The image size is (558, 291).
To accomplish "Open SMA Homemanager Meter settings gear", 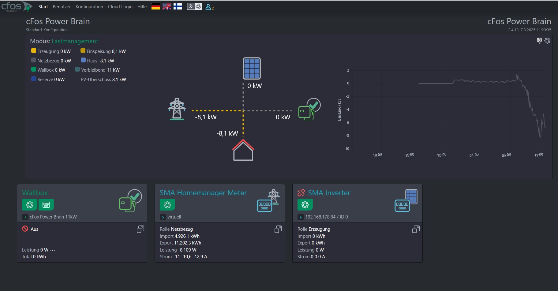I will [x=167, y=205].
